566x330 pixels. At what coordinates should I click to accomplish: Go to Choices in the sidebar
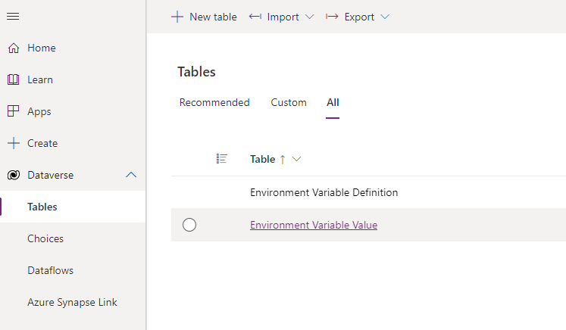45,238
